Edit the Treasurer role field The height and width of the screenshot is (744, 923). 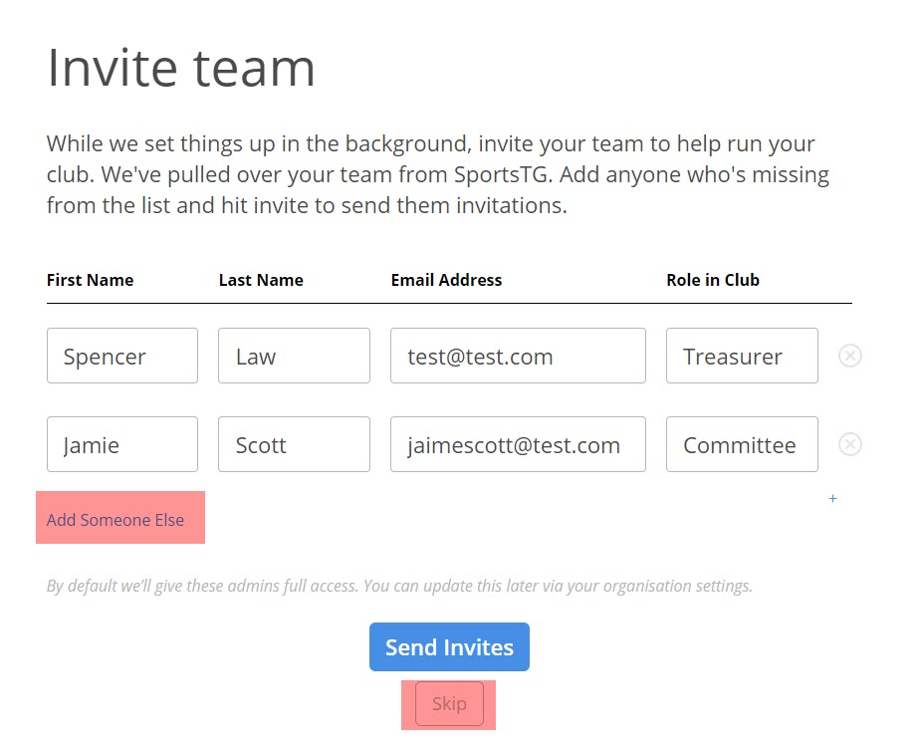pos(743,356)
